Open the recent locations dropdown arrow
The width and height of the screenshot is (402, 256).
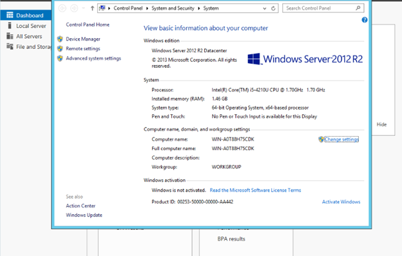pos(83,8)
